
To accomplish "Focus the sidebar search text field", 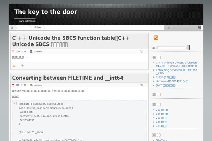I will tap(171, 48).
